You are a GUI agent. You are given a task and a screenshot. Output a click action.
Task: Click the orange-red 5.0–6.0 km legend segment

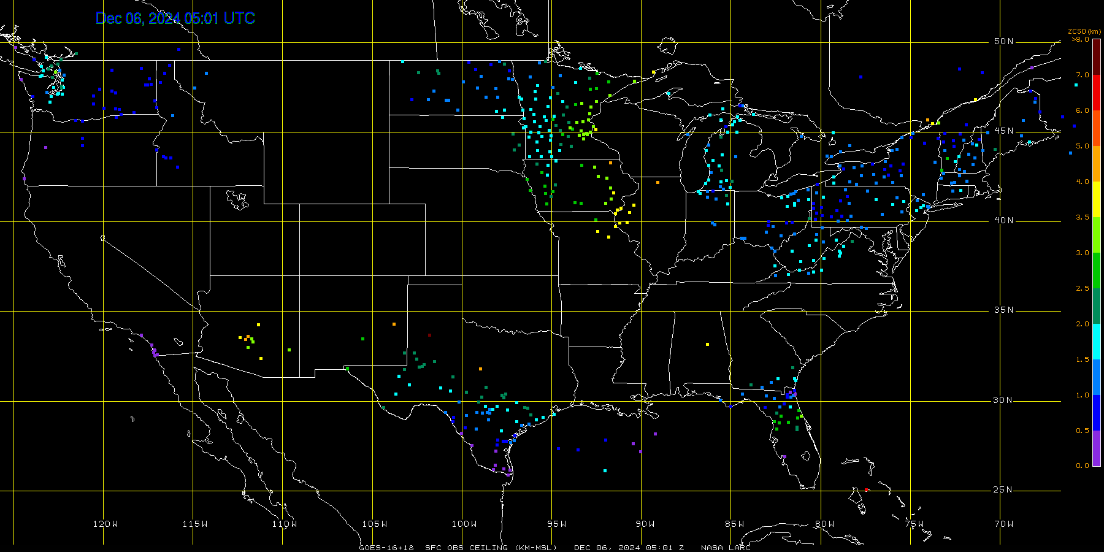coord(1096,128)
